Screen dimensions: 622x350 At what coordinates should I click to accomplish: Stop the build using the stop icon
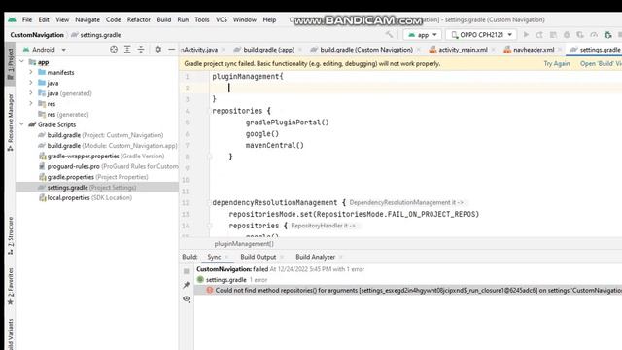pyautogui.click(x=187, y=271)
